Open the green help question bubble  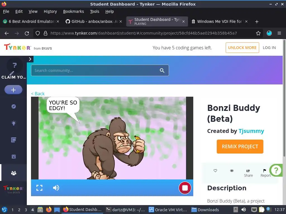276,170
